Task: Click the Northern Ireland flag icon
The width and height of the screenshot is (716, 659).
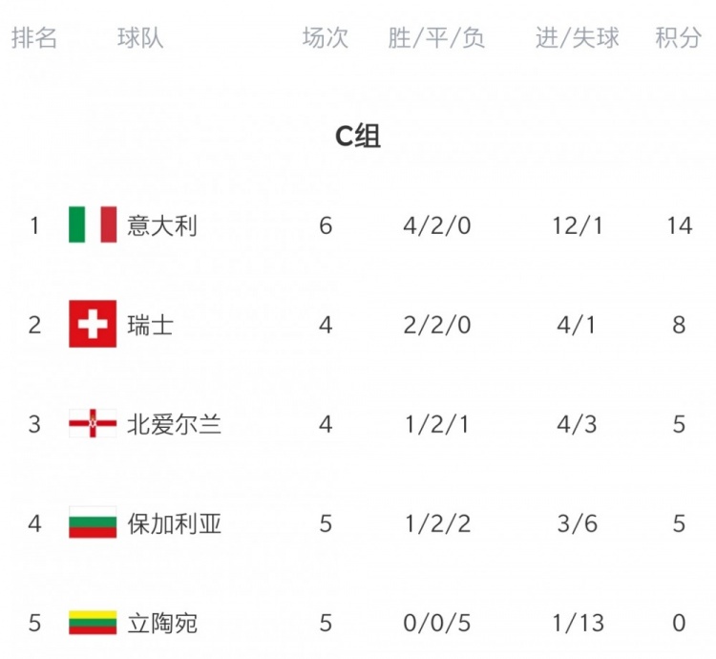Action: pos(93,423)
